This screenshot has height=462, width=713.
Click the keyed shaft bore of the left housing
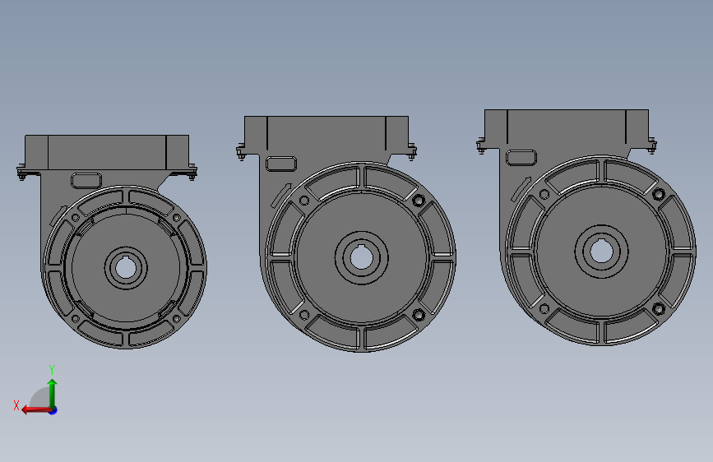click(126, 268)
